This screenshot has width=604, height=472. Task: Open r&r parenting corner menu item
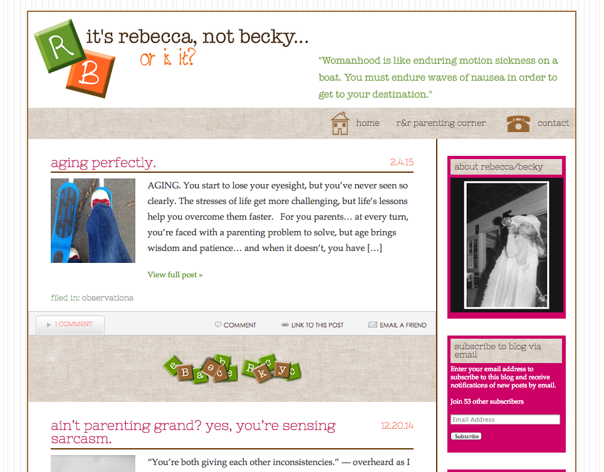(440, 123)
